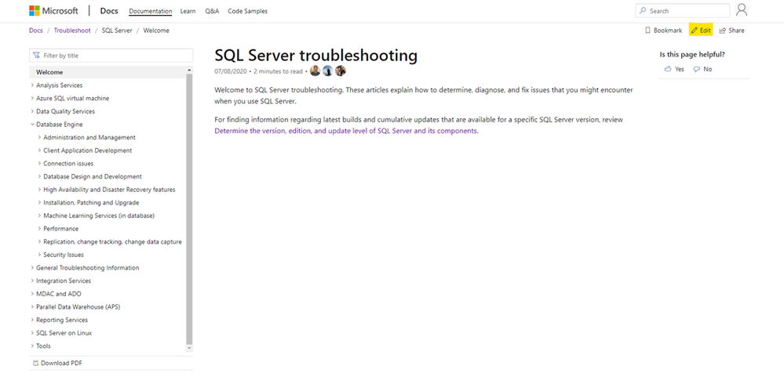Viewport: 784px width, 373px height.
Task: Open second contributor avatar
Action: click(x=327, y=71)
